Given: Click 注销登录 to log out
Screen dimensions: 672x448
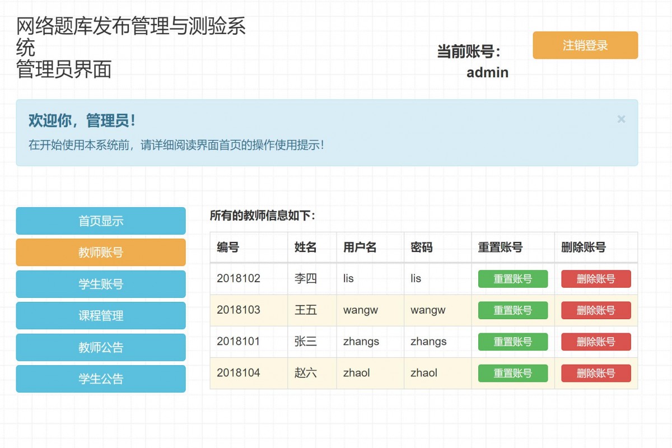Looking at the screenshot, I should pyautogui.click(x=585, y=45).
